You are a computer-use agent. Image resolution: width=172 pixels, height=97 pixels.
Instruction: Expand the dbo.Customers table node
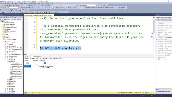click(x=6, y=51)
